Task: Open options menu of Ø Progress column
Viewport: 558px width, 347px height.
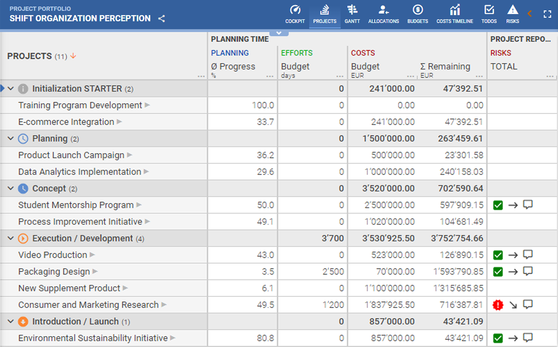Action: pos(270,76)
